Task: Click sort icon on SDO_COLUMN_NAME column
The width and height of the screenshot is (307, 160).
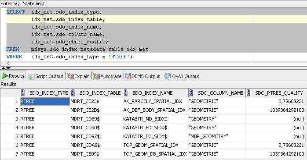Action: (191, 93)
